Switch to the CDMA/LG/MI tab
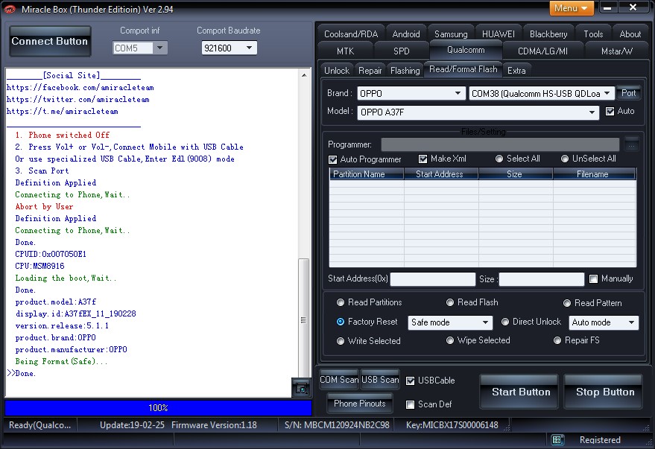Screen dimensions: 655x449 click(x=542, y=51)
